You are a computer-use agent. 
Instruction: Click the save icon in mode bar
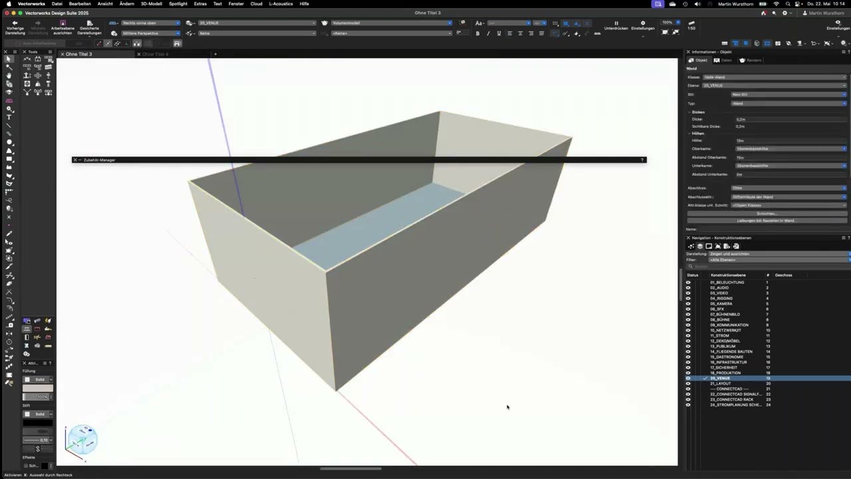tap(177, 43)
